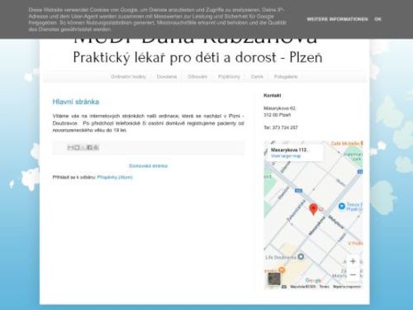
Task: Click the red location pin on map
Action: [x=313, y=209]
